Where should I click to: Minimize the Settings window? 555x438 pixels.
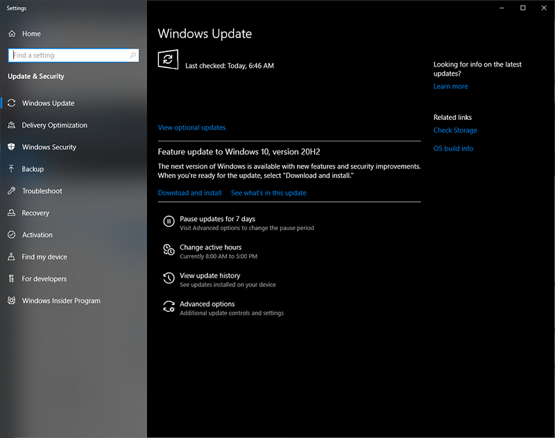pyautogui.click(x=502, y=8)
